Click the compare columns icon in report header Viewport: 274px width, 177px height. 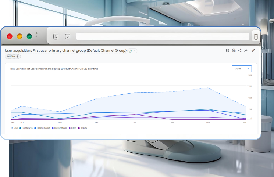tap(228, 51)
